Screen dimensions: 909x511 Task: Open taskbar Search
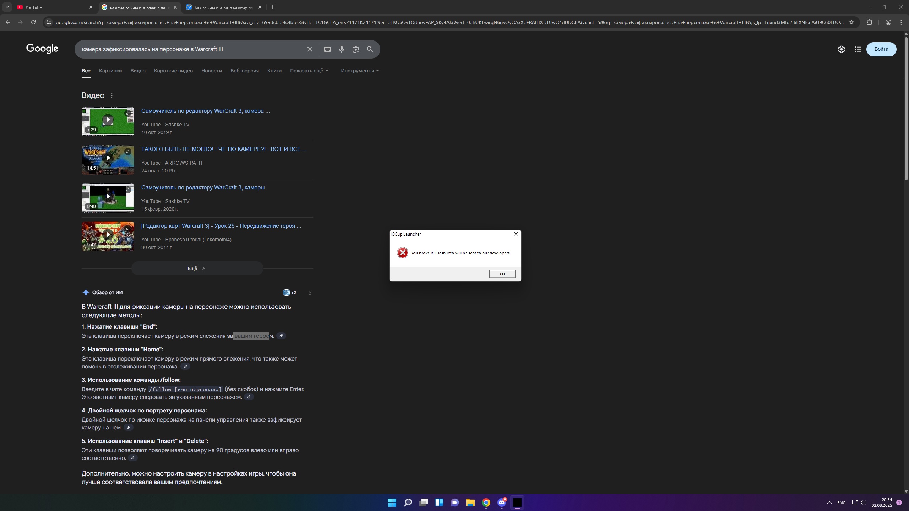(x=408, y=502)
